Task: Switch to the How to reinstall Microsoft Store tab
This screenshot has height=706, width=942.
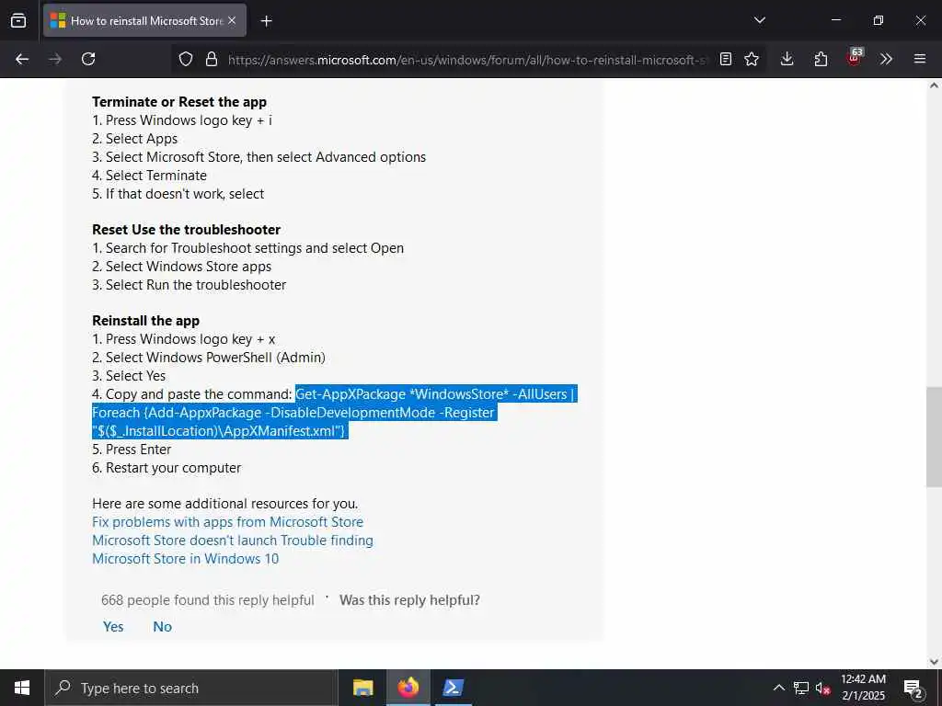Action: 144,20
